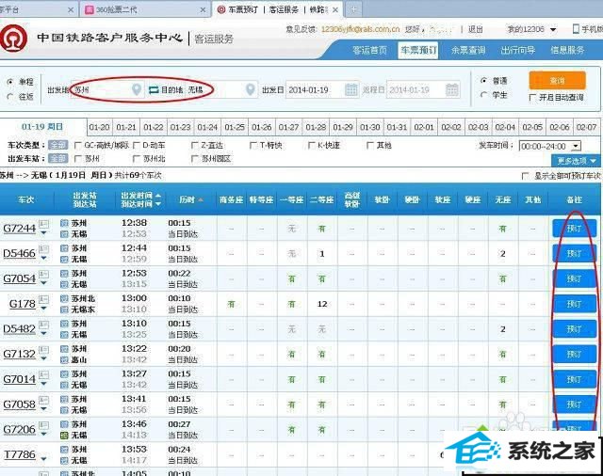603x476 pixels.
Task: Open a new browser tab
Action: (353, 9)
